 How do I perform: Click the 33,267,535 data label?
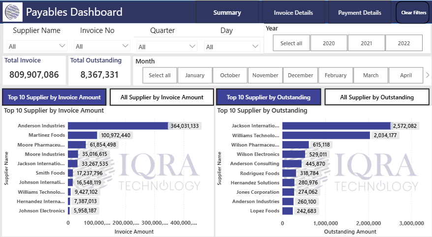click(x=95, y=164)
